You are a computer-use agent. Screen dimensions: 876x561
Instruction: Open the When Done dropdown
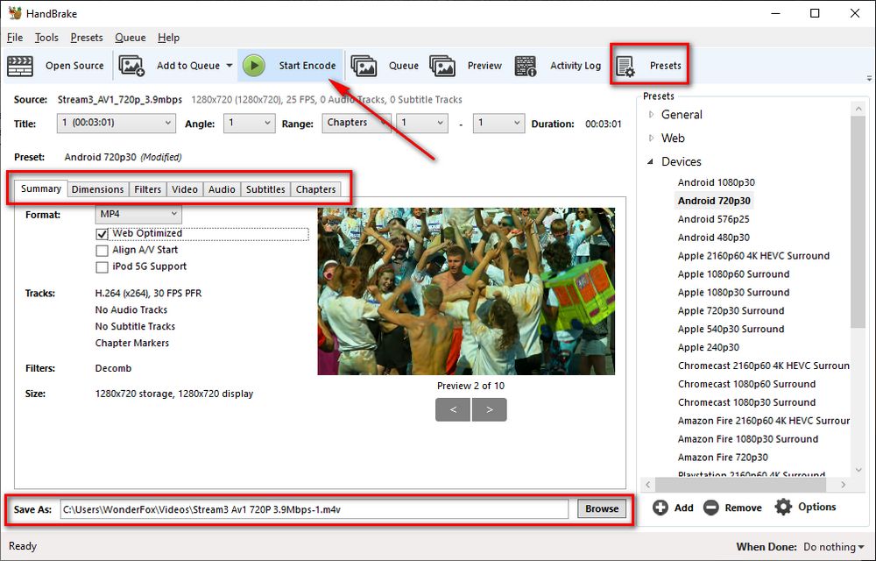(x=827, y=546)
